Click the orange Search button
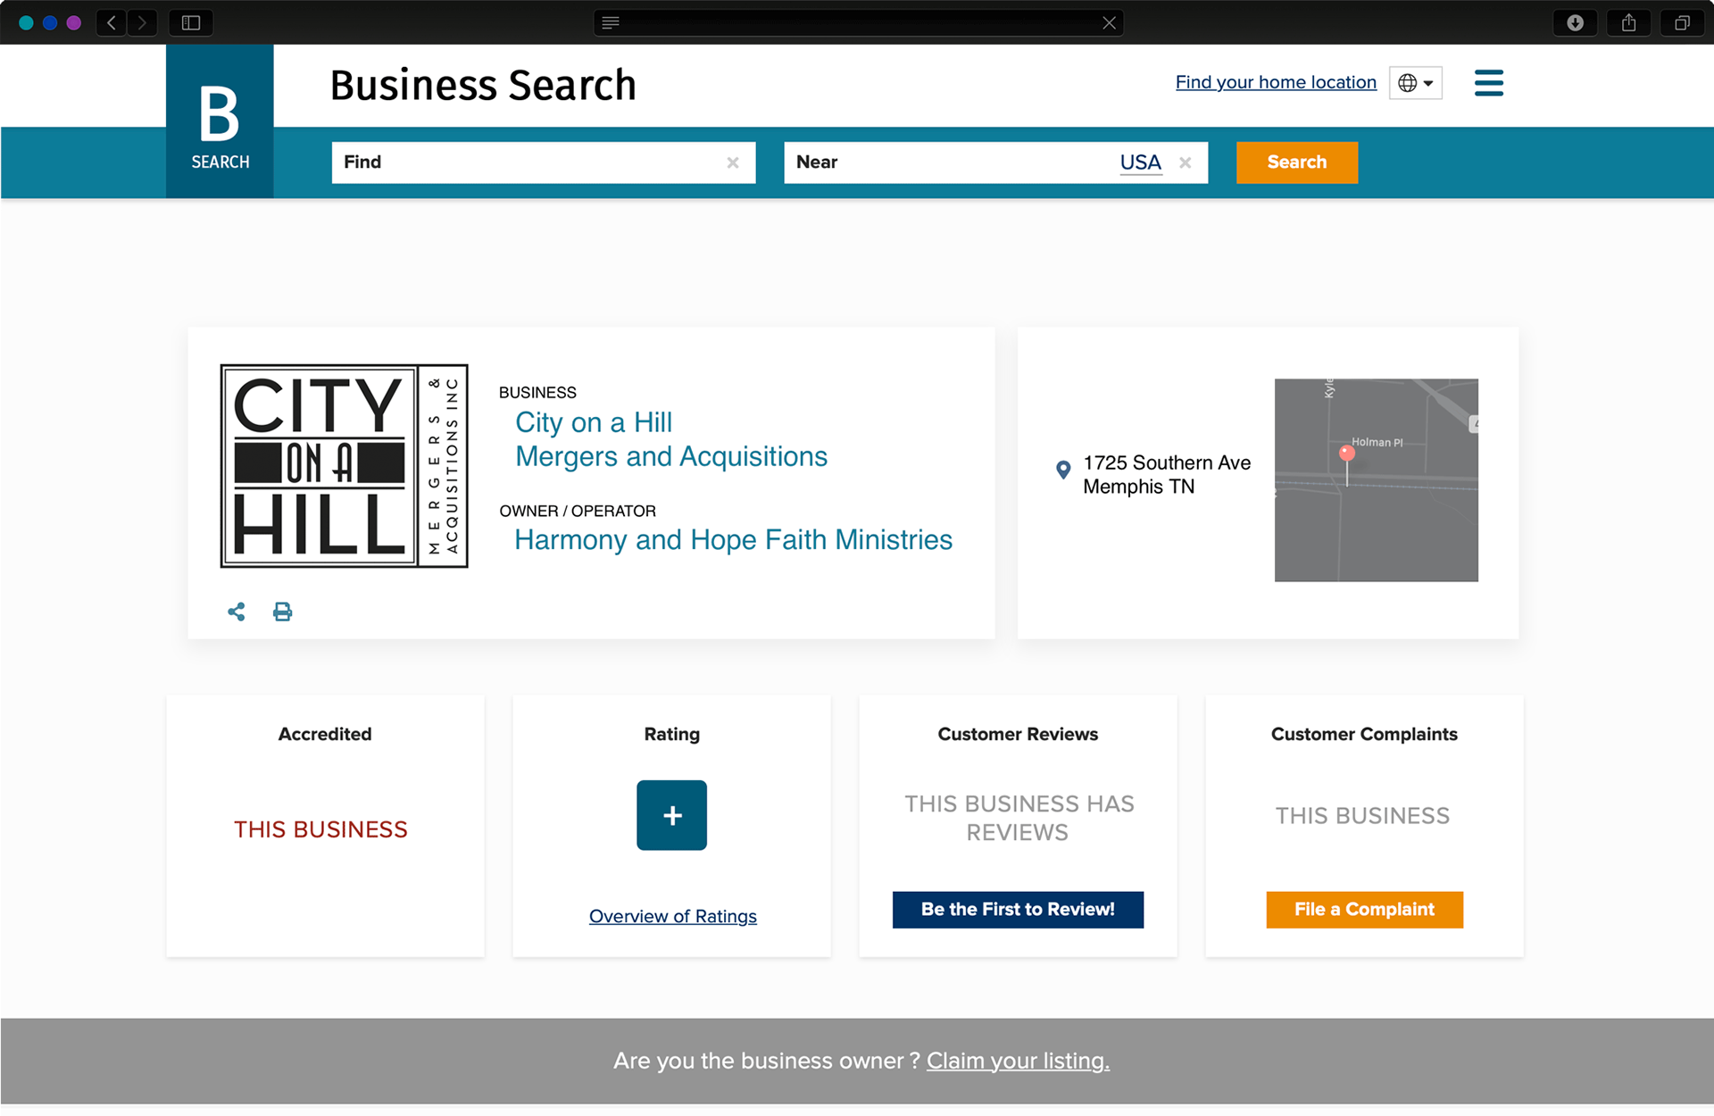This screenshot has width=1714, height=1116. tap(1296, 162)
